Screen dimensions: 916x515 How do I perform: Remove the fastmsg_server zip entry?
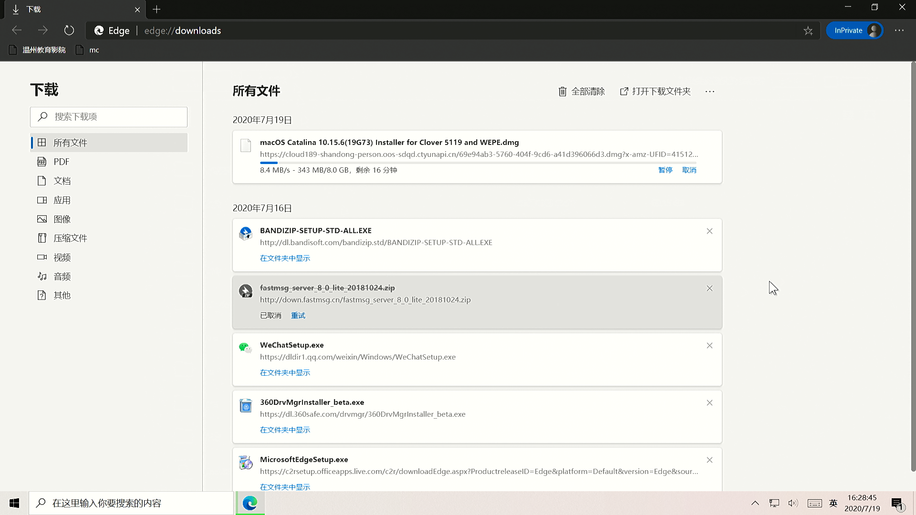point(709,288)
